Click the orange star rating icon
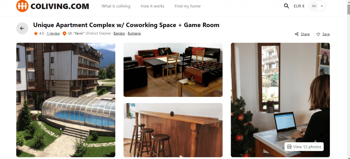 [x=36, y=33]
